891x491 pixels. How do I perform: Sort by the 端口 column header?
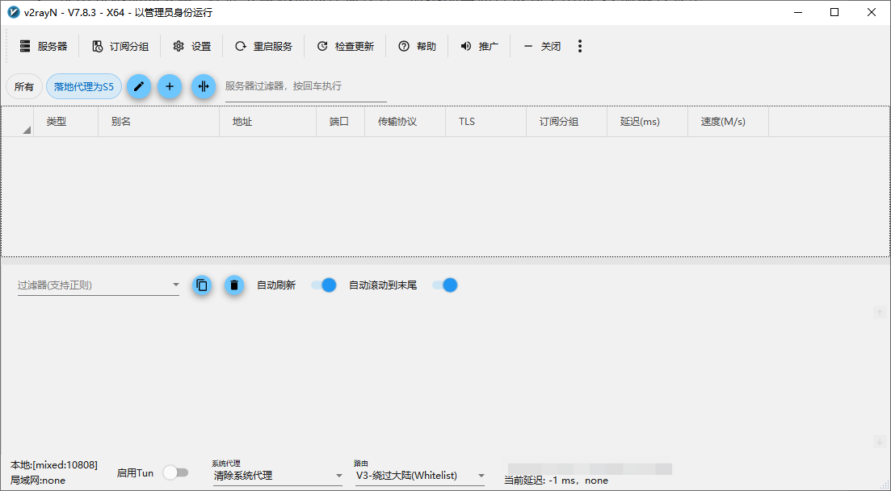tap(340, 122)
